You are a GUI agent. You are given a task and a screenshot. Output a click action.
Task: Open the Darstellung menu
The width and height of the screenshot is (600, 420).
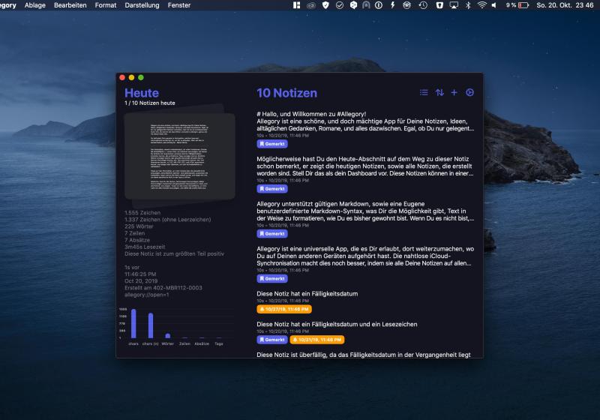[x=142, y=5]
